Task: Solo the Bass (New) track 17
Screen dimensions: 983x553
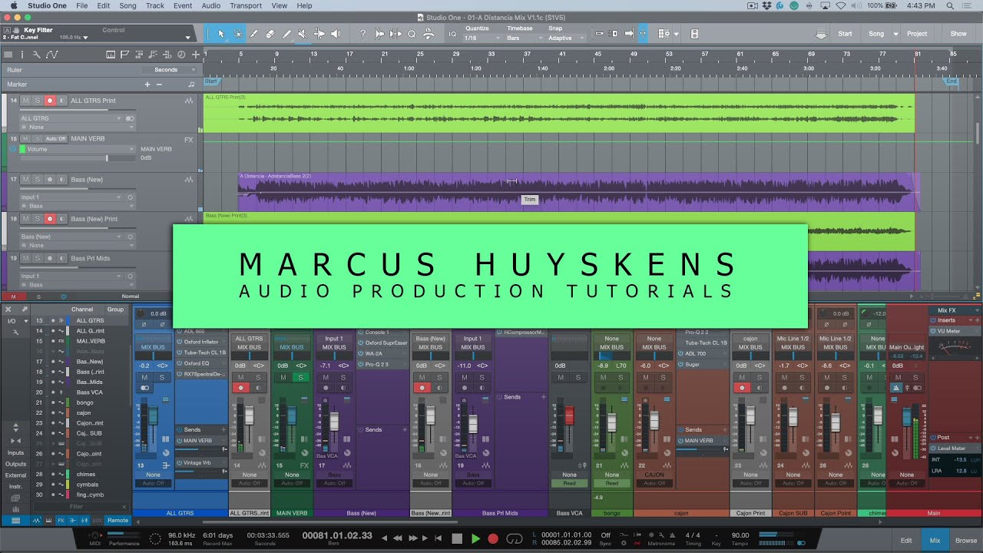Action: tap(37, 180)
